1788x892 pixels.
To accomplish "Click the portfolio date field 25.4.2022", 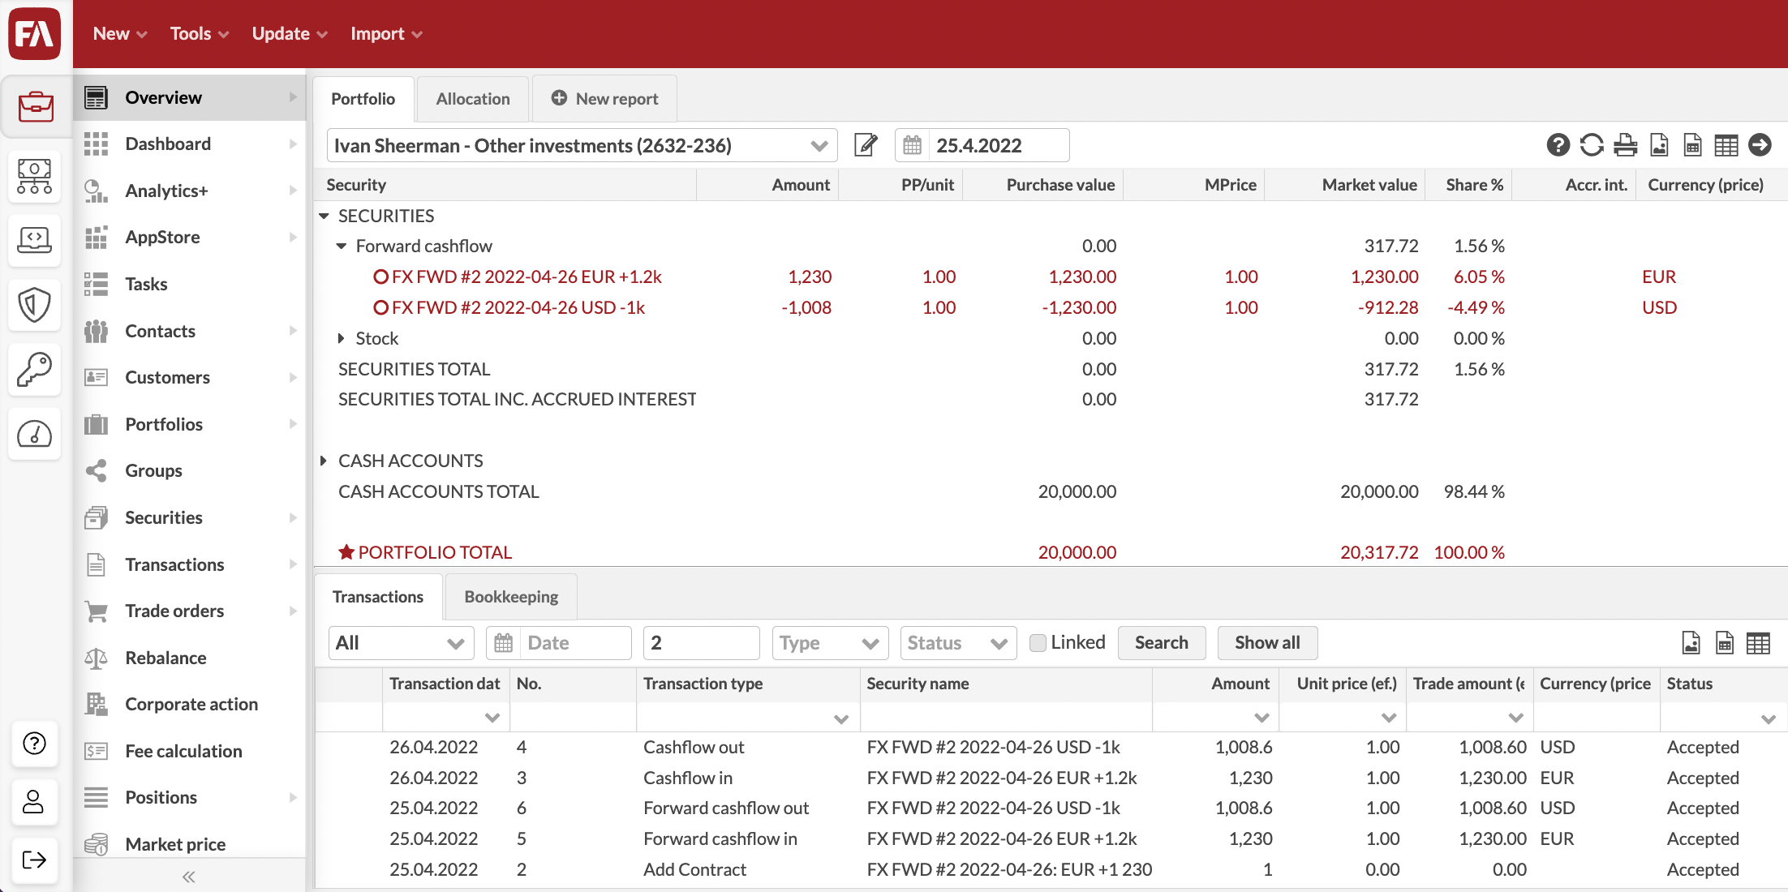I will [998, 145].
